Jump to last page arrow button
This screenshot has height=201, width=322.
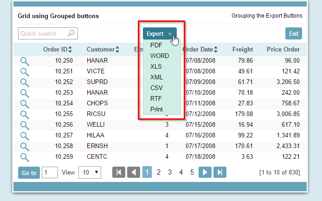point(219,172)
